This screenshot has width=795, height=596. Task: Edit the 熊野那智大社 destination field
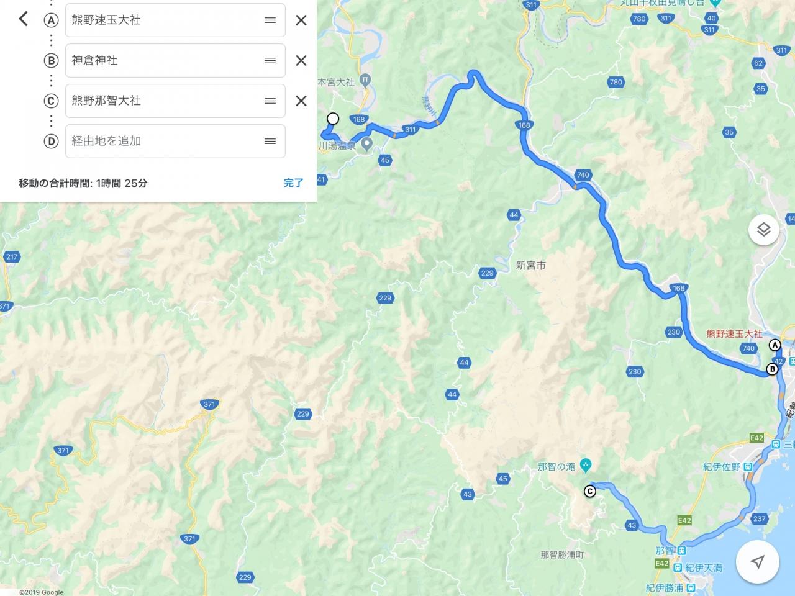pyautogui.click(x=175, y=101)
